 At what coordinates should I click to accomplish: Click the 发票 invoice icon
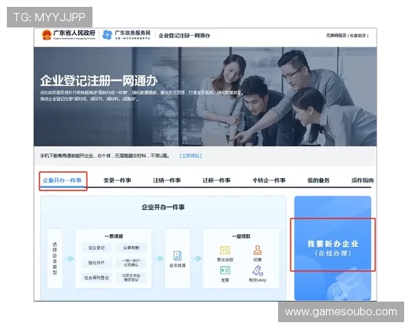click(225, 270)
